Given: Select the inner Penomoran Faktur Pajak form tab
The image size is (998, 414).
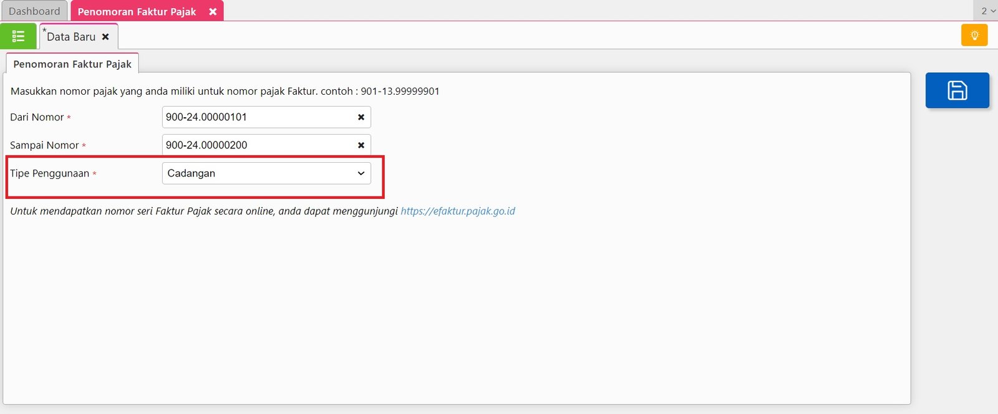Looking at the screenshot, I should (x=72, y=64).
